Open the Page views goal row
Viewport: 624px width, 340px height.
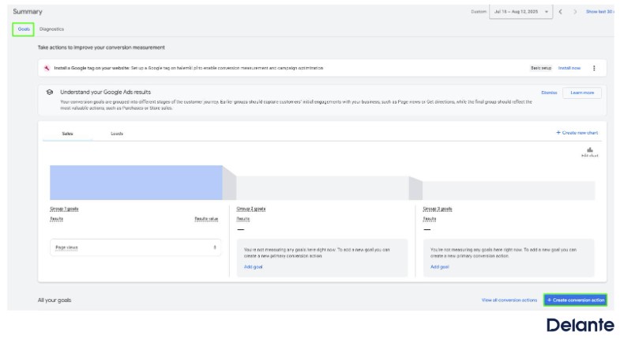(135, 247)
